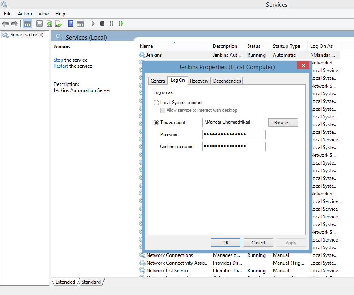The image size is (354, 295).
Task: Sort by the Log On As column header
Action: tap(324, 46)
